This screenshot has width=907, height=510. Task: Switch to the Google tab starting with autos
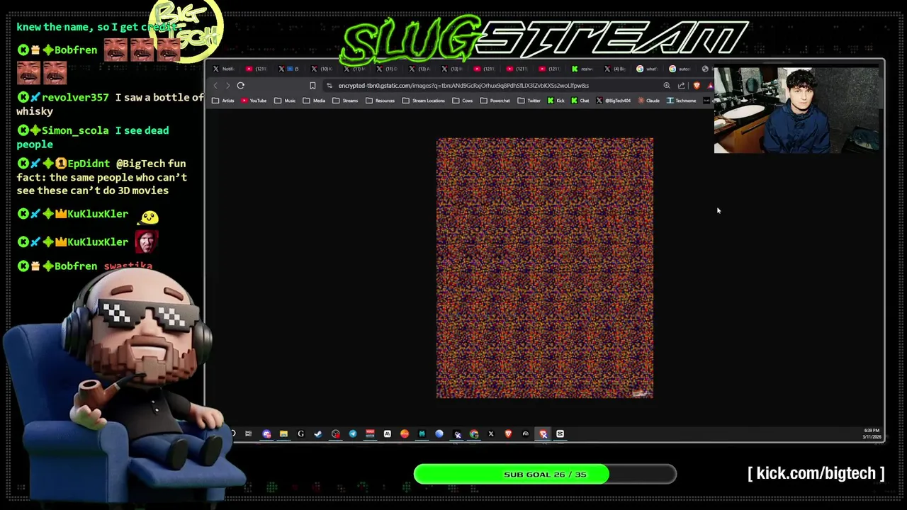(681, 69)
